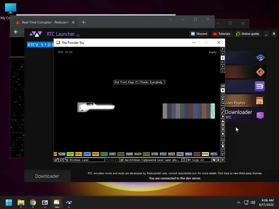Screen dimensions: 279x209
Task: Click the '2nd Front Page !!!' sign
Action: click(126, 82)
